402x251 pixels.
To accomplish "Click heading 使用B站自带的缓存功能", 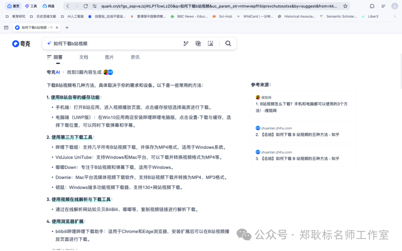I will (x=75, y=97).
